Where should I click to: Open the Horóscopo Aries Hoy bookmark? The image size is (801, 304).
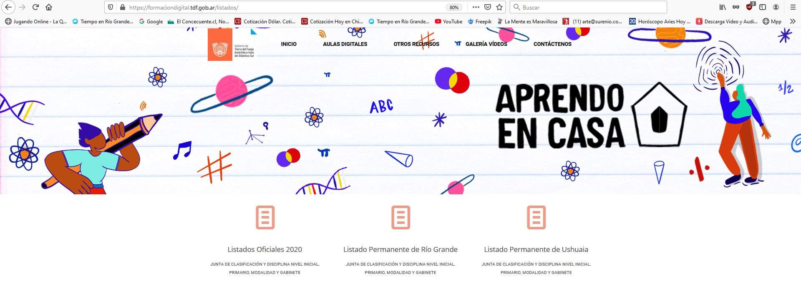pyautogui.click(x=660, y=21)
